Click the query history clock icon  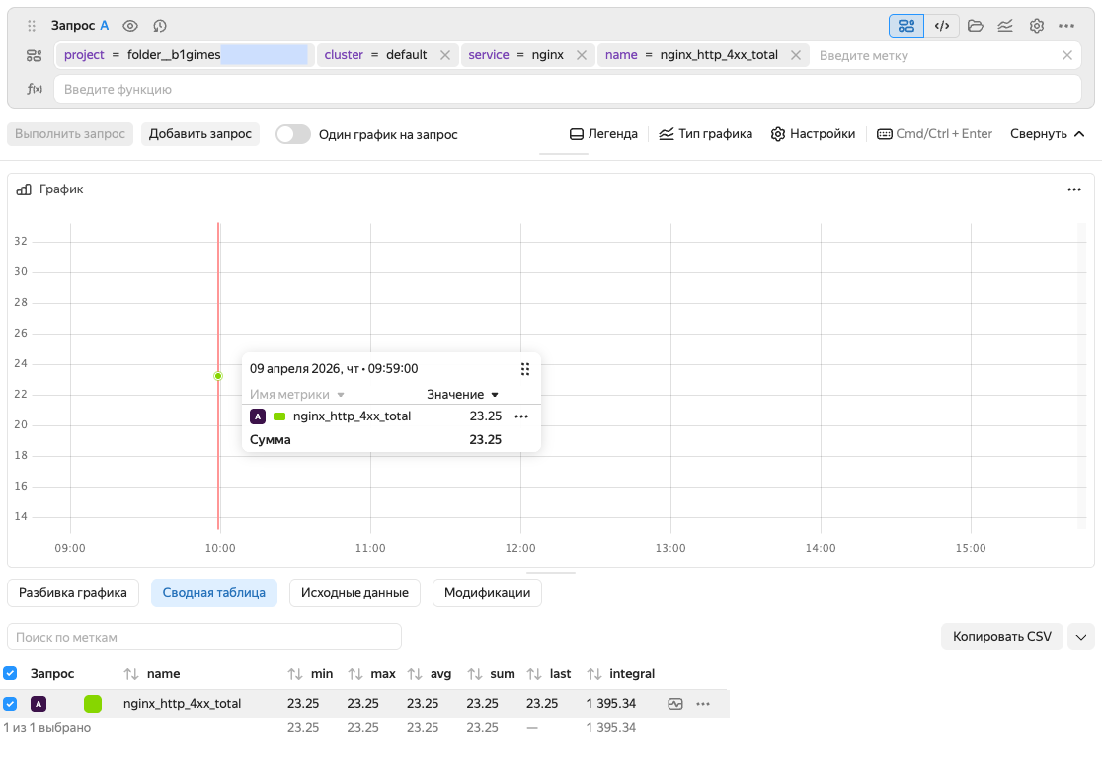point(160,26)
